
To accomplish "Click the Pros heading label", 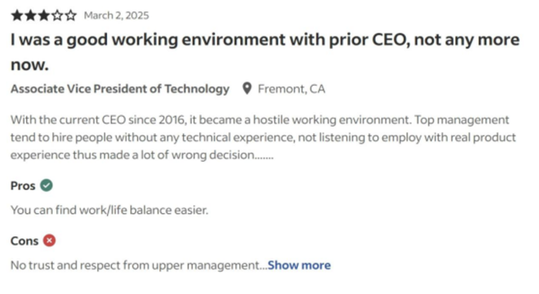I will (23, 185).
